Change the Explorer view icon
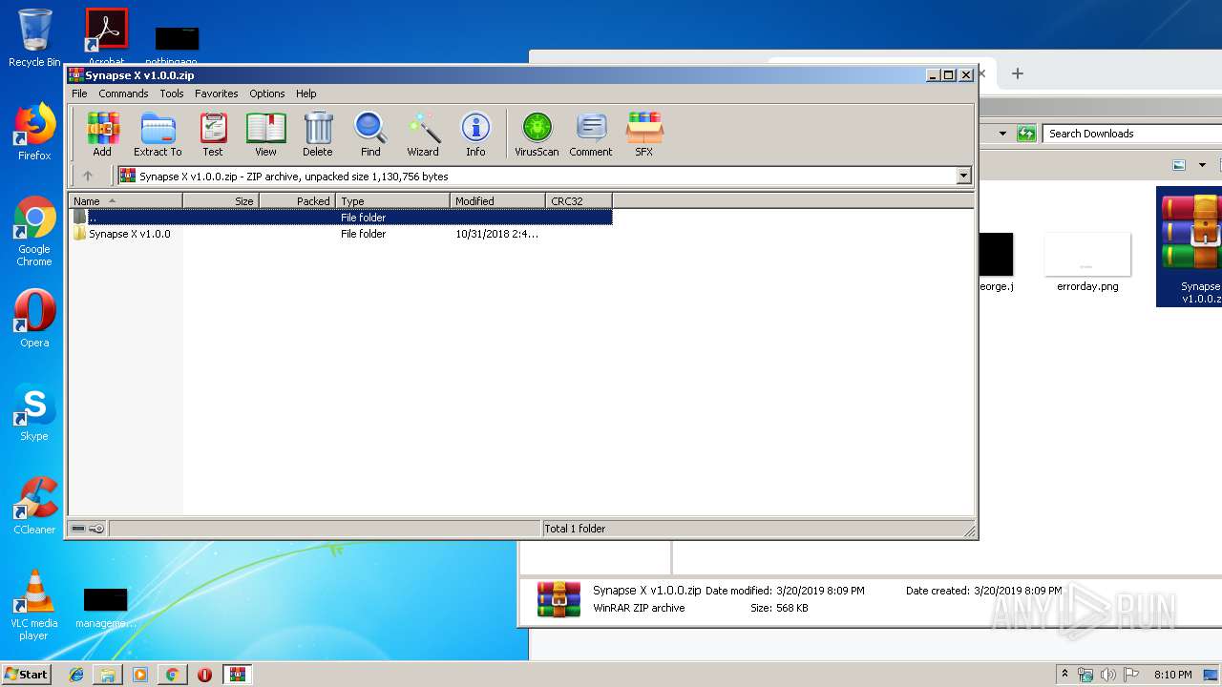The image size is (1222, 687). click(x=1179, y=165)
